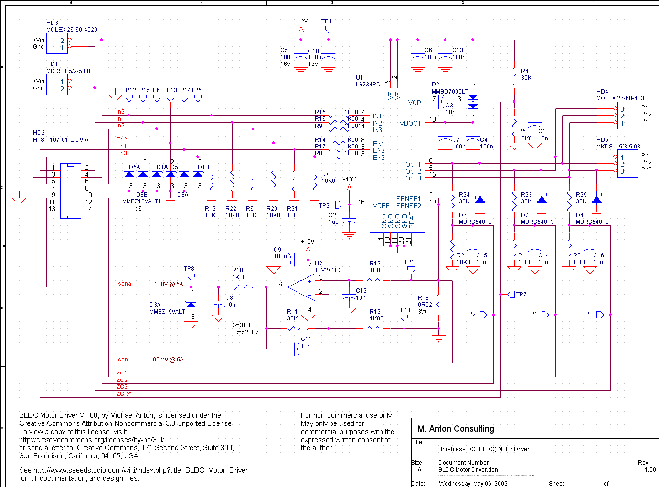Click the R11 30K1 feedback resistor symbol

coord(298,328)
